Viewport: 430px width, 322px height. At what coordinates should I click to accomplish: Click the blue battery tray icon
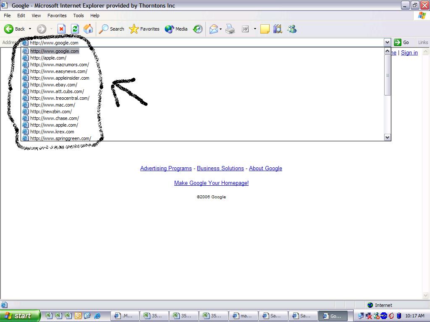tap(399, 316)
